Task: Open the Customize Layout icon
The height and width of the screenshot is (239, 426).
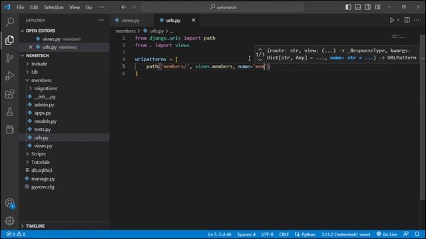Action: tap(377, 7)
